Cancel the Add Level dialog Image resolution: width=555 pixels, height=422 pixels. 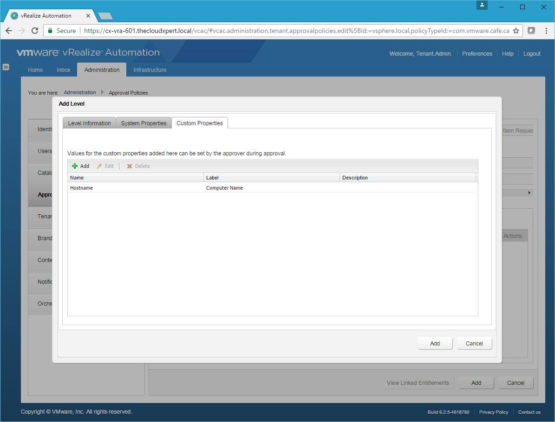[474, 344]
